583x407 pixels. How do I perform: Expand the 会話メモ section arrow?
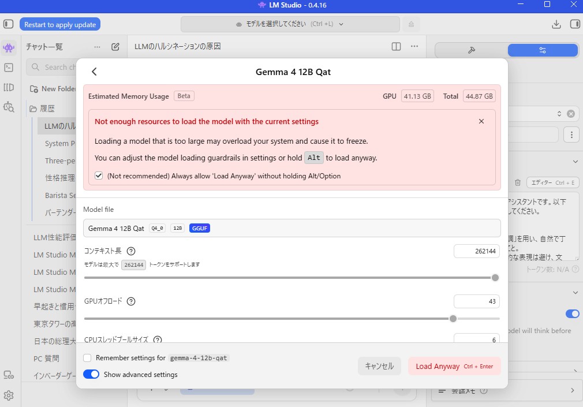[572, 390]
